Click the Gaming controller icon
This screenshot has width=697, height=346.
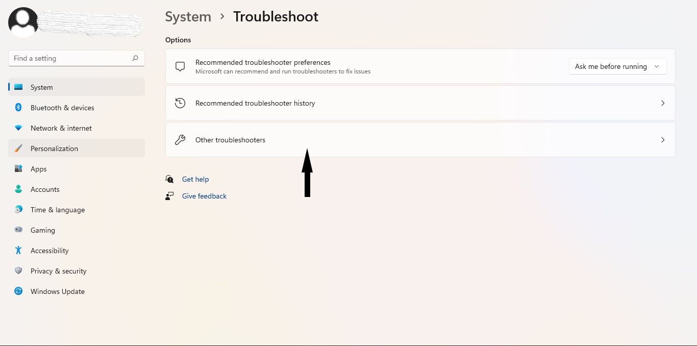coord(18,230)
